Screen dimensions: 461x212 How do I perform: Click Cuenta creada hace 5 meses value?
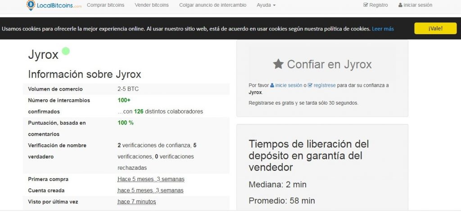pyautogui.click(x=150, y=190)
